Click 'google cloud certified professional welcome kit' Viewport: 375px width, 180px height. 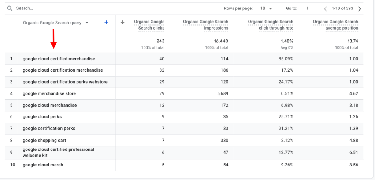58,152
